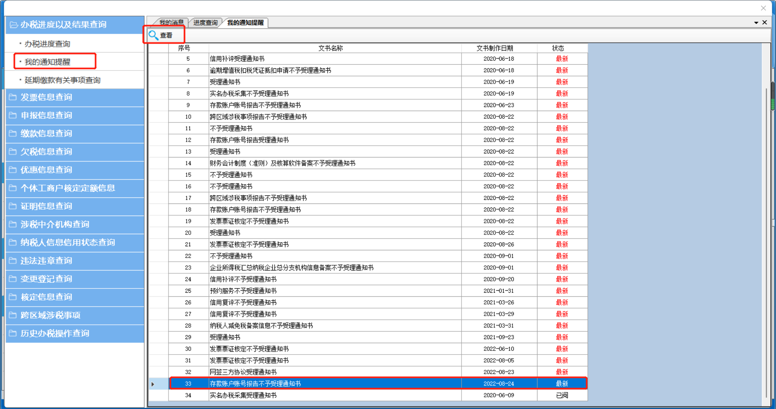Click the folder icon beside 申报信息查询
The image size is (776, 409).
click(13, 115)
